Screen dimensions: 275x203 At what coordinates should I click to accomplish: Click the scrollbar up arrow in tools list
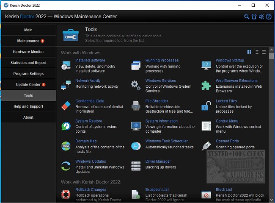coord(271,50)
